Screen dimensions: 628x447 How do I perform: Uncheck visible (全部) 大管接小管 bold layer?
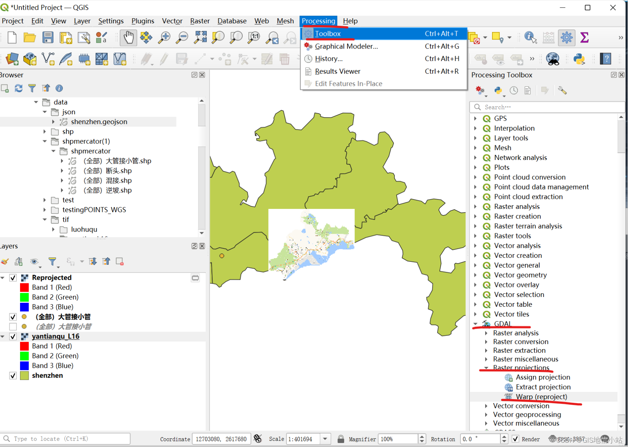[x=13, y=317]
